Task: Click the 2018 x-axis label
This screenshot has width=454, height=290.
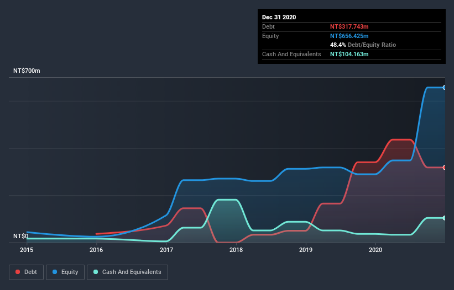Action: click(x=236, y=250)
